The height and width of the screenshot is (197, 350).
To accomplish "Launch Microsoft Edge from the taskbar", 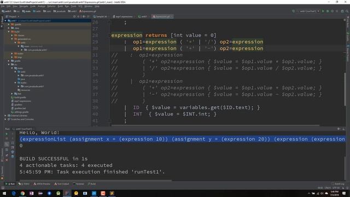I will [x=14, y=193].
